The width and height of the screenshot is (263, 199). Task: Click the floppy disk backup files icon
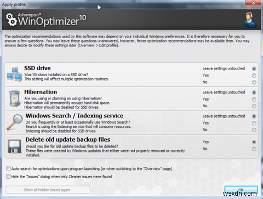tap(15, 146)
